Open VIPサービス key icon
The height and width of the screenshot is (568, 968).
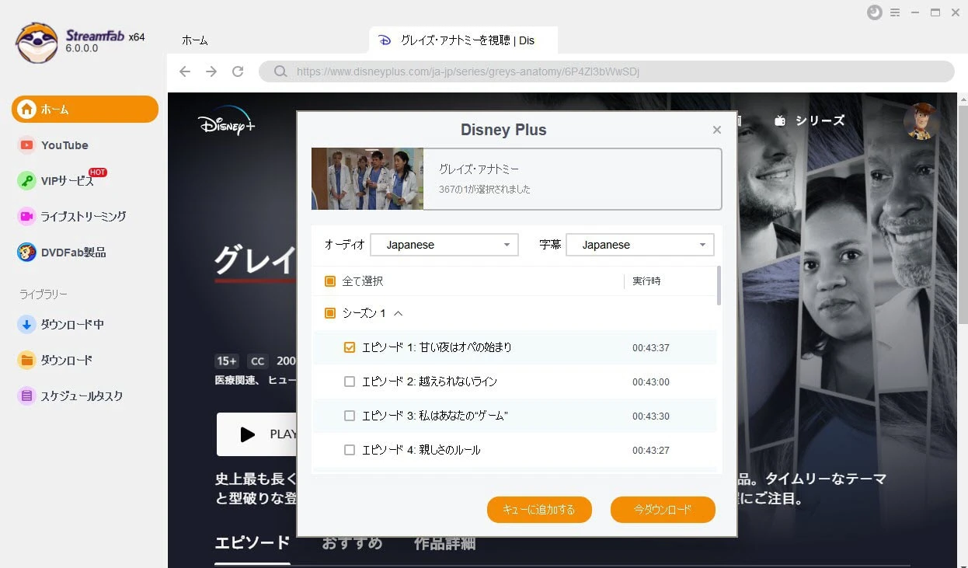pos(26,181)
